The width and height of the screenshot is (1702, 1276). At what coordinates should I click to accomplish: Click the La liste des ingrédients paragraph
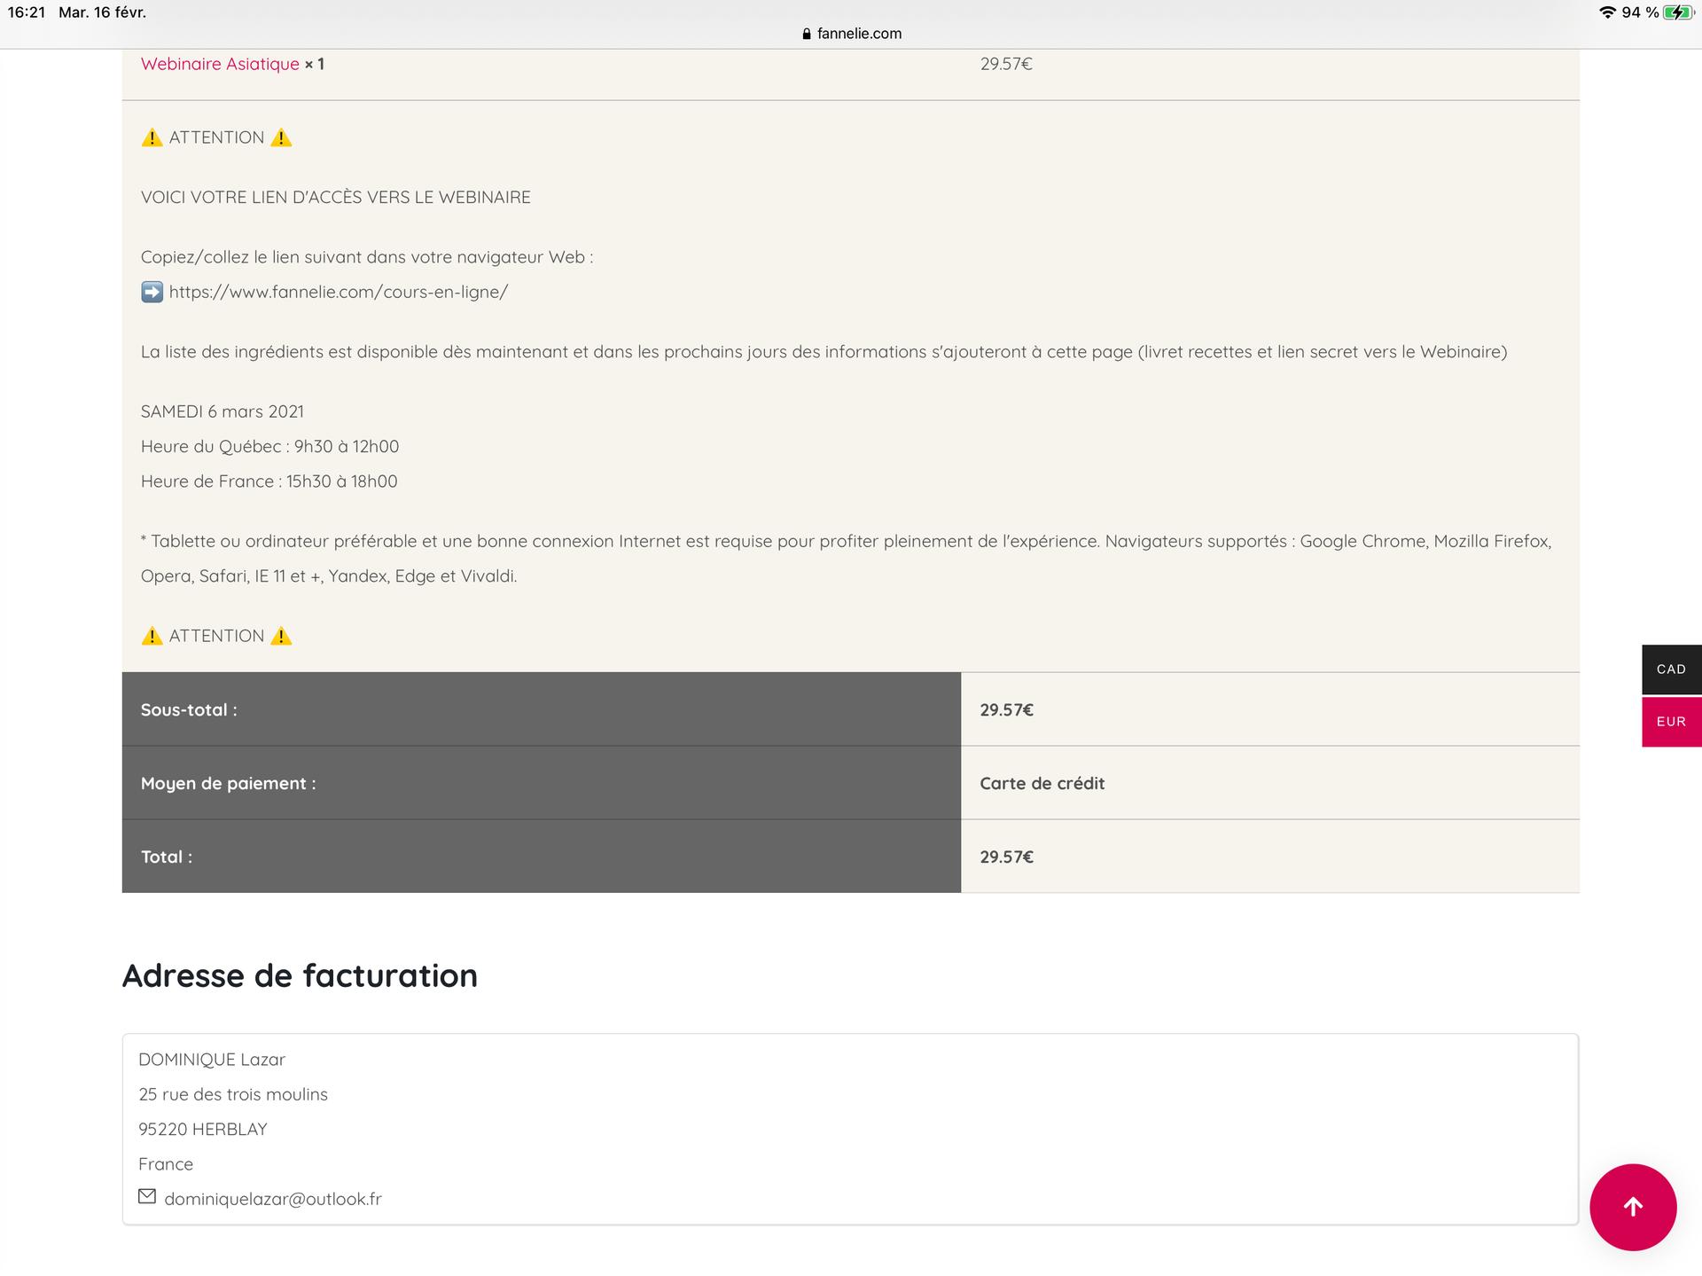[x=824, y=352]
